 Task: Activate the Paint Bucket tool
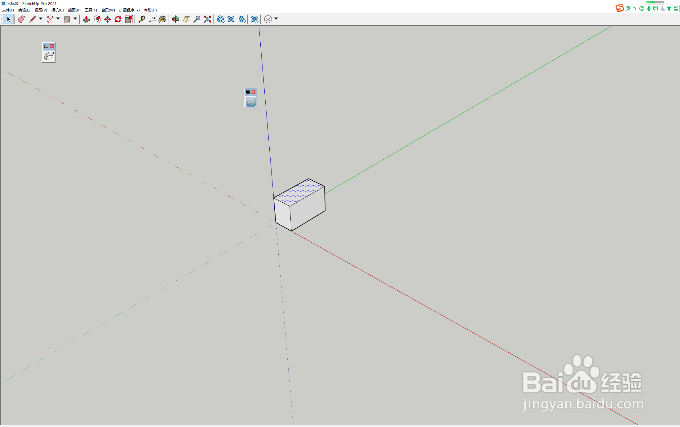pos(162,19)
